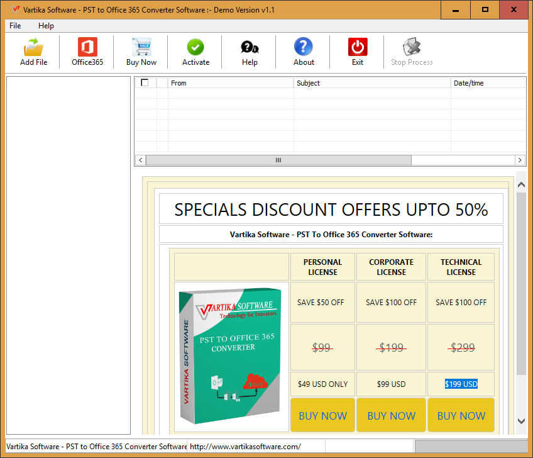Image resolution: width=533 pixels, height=458 pixels.
Task: Click the progress bar in the status bar
Action: 471,447
